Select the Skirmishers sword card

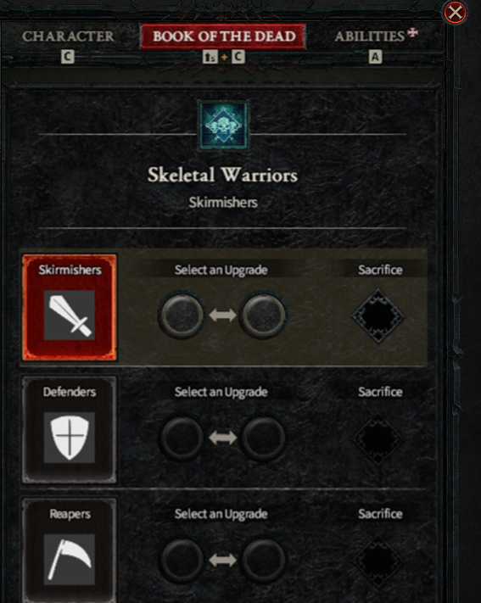pyautogui.click(x=70, y=307)
